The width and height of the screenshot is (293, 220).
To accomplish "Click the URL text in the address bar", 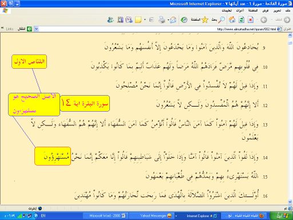I will click(x=247, y=29).
